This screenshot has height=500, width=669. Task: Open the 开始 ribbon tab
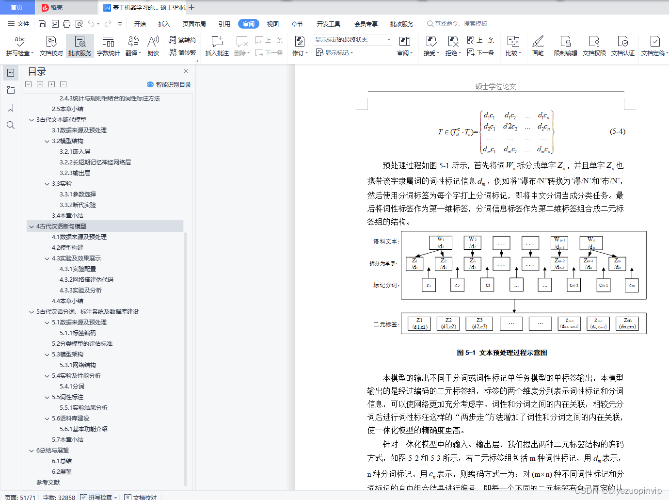(140, 24)
